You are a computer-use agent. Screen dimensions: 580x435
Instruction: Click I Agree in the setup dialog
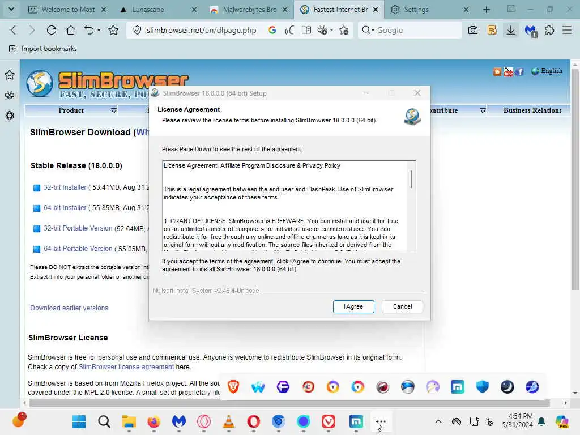point(353,306)
